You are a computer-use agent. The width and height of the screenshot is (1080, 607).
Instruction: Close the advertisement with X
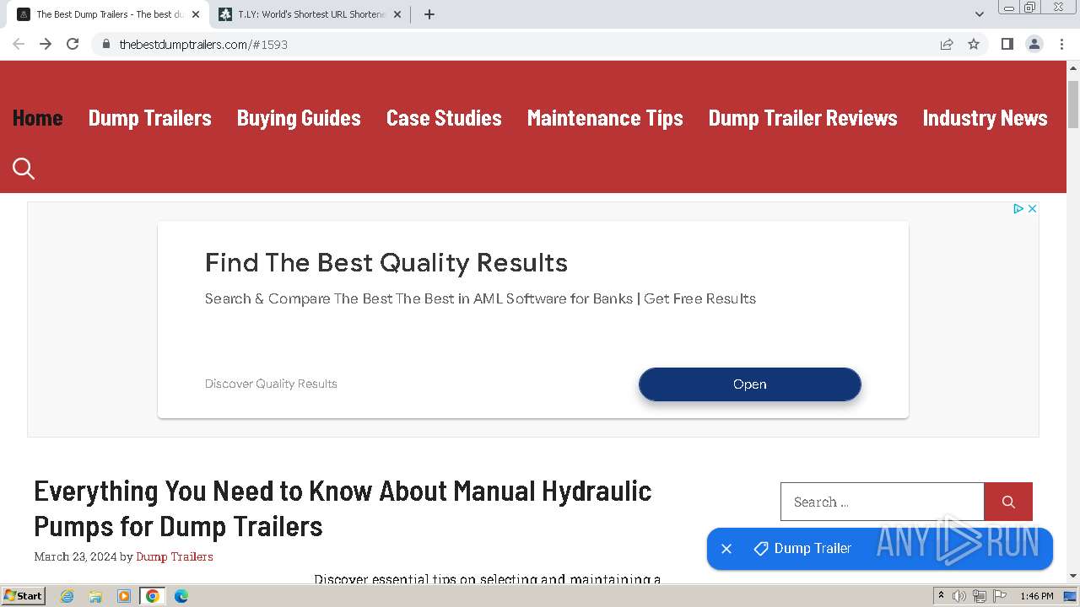[1032, 208]
